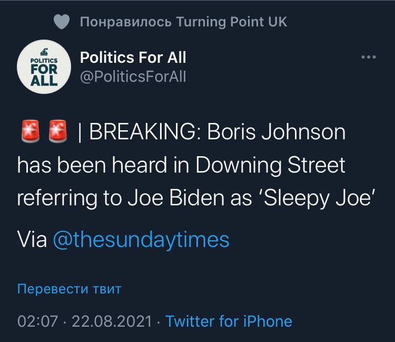Image resolution: width=395 pixels, height=342 pixels.
Task: Click the second red siren emoji
Action: [57, 132]
